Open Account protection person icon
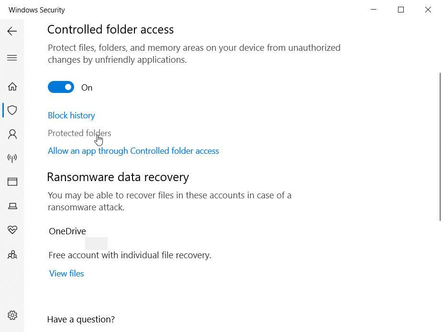The height and width of the screenshot is (332, 442). (12, 134)
